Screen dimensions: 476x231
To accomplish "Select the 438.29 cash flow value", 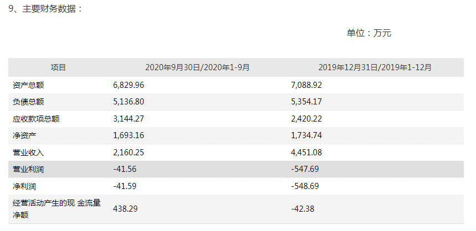I will click(124, 209).
